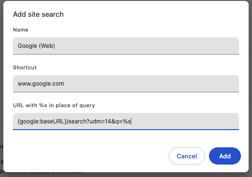The height and width of the screenshot is (177, 252).
Task: Place cursor at "udm=14" in URL field
Action: (101, 122)
